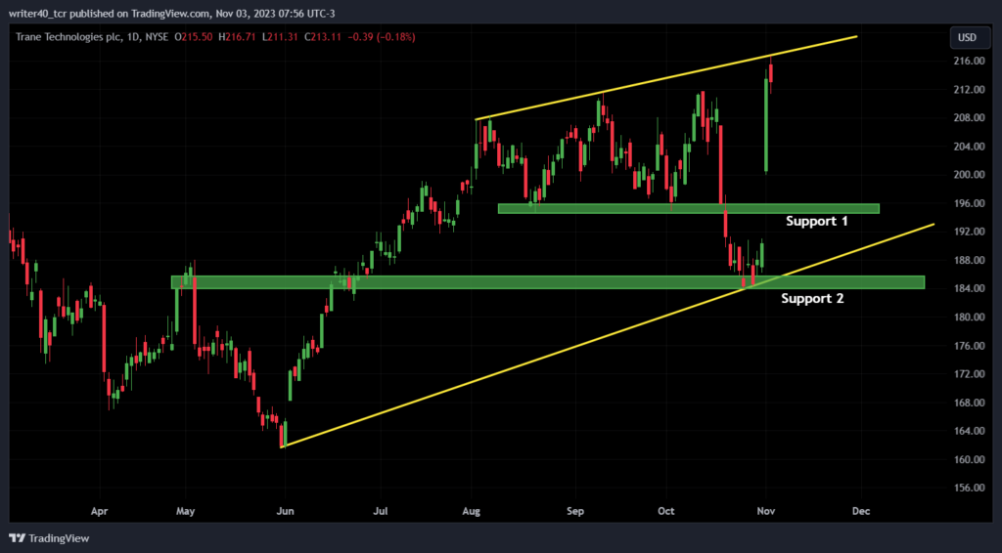Select the Support 2 green zone rectangle
1002x553 pixels.
pos(548,282)
